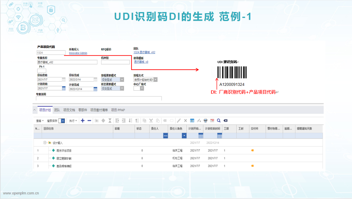352x199 pixels.
Task: Open the 执行 dropdown menu
Action: coord(73,121)
